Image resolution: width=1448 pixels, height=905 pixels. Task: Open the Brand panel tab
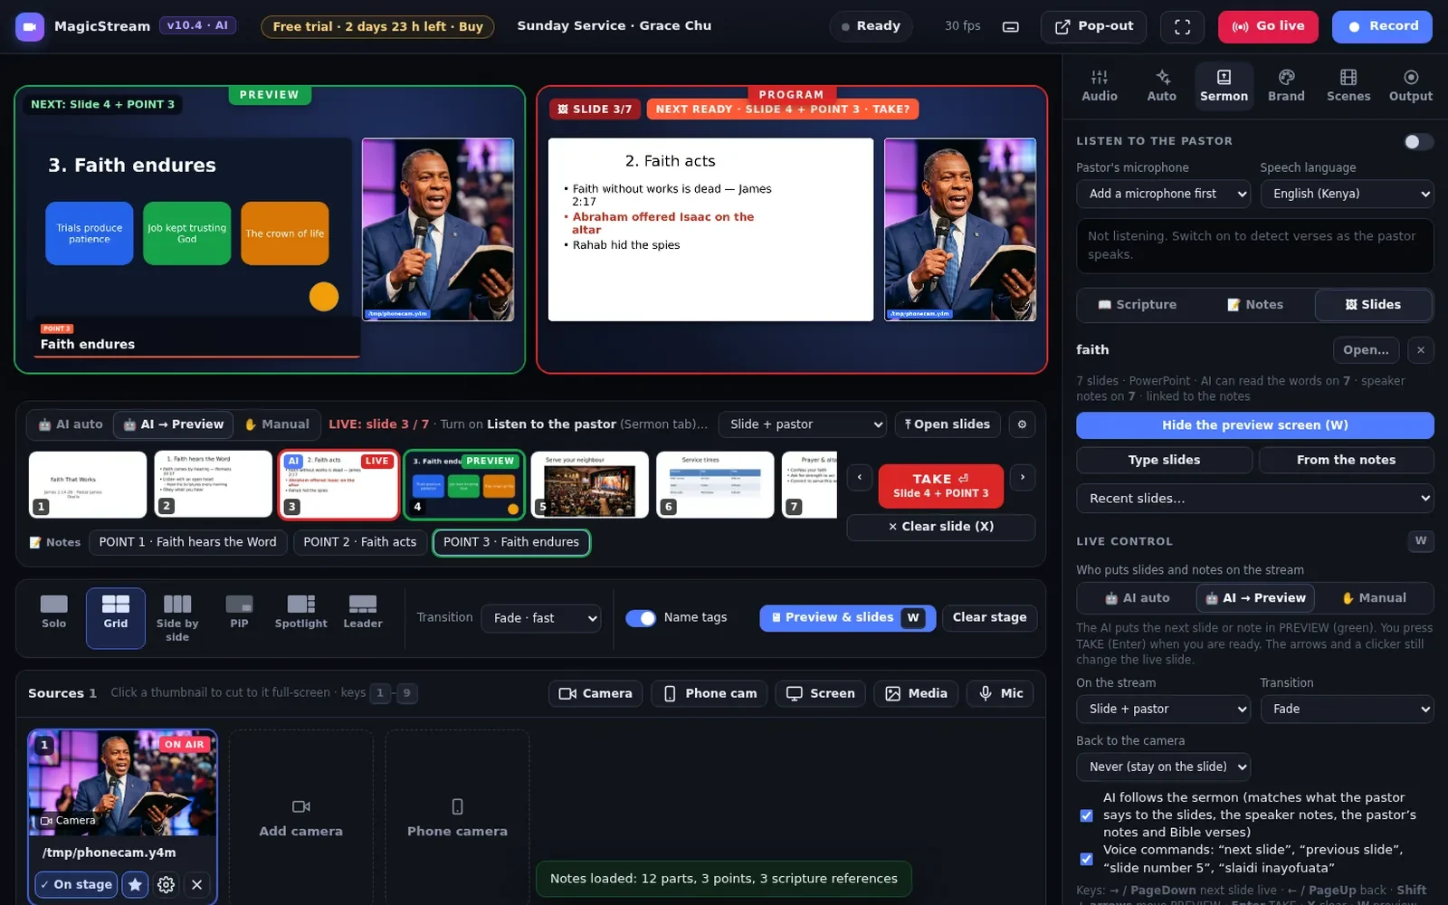[1286, 86]
